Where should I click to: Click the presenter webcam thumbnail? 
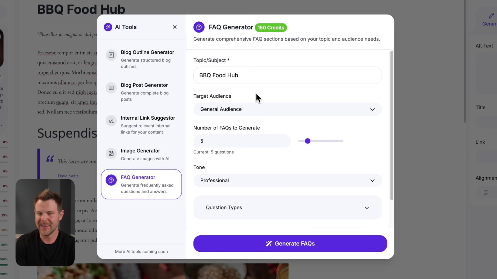point(45,222)
